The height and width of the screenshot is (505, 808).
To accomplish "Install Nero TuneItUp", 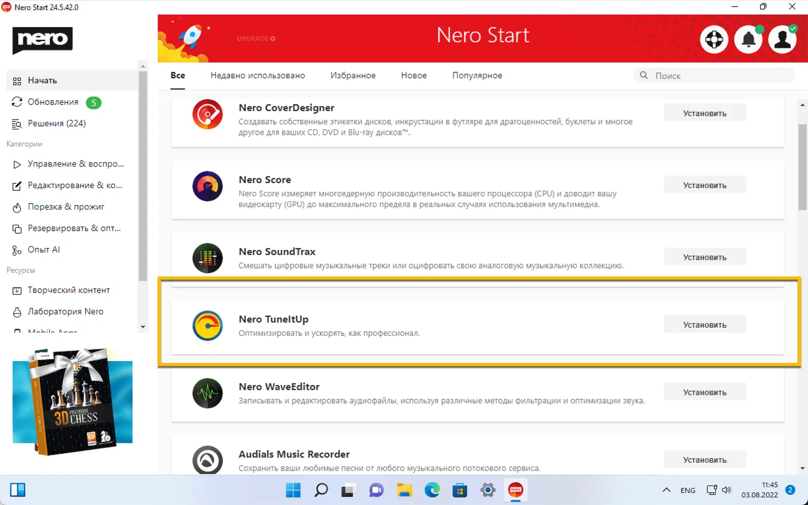I will click(x=705, y=324).
